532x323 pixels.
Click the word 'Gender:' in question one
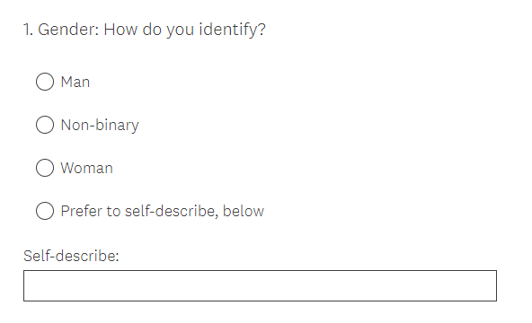coord(68,29)
